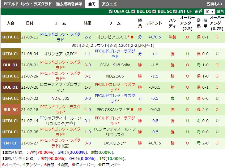Screen dimensions: 225x168
Task: Click 負 handicap result on 21-07-22
Action: 172,99
